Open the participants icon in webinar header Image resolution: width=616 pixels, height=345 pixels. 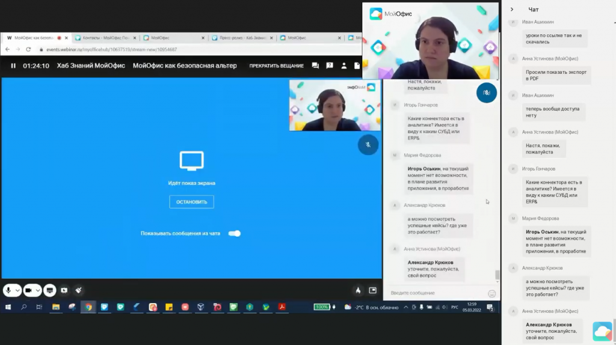[343, 66]
